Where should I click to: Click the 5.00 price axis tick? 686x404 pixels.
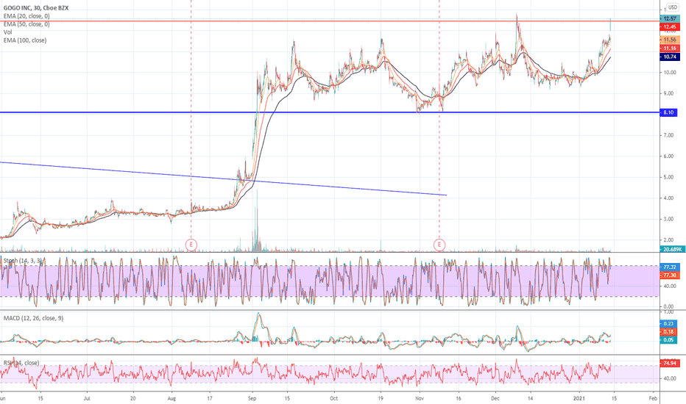coord(668,177)
